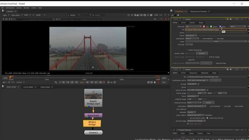
Task: Click the viewer clipping warning stripes icon
Action: pos(135,15)
